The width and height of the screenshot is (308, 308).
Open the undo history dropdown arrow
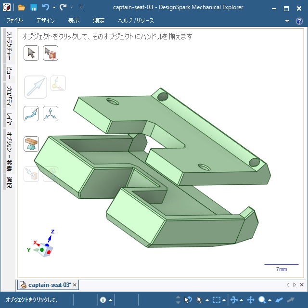[x=54, y=8]
